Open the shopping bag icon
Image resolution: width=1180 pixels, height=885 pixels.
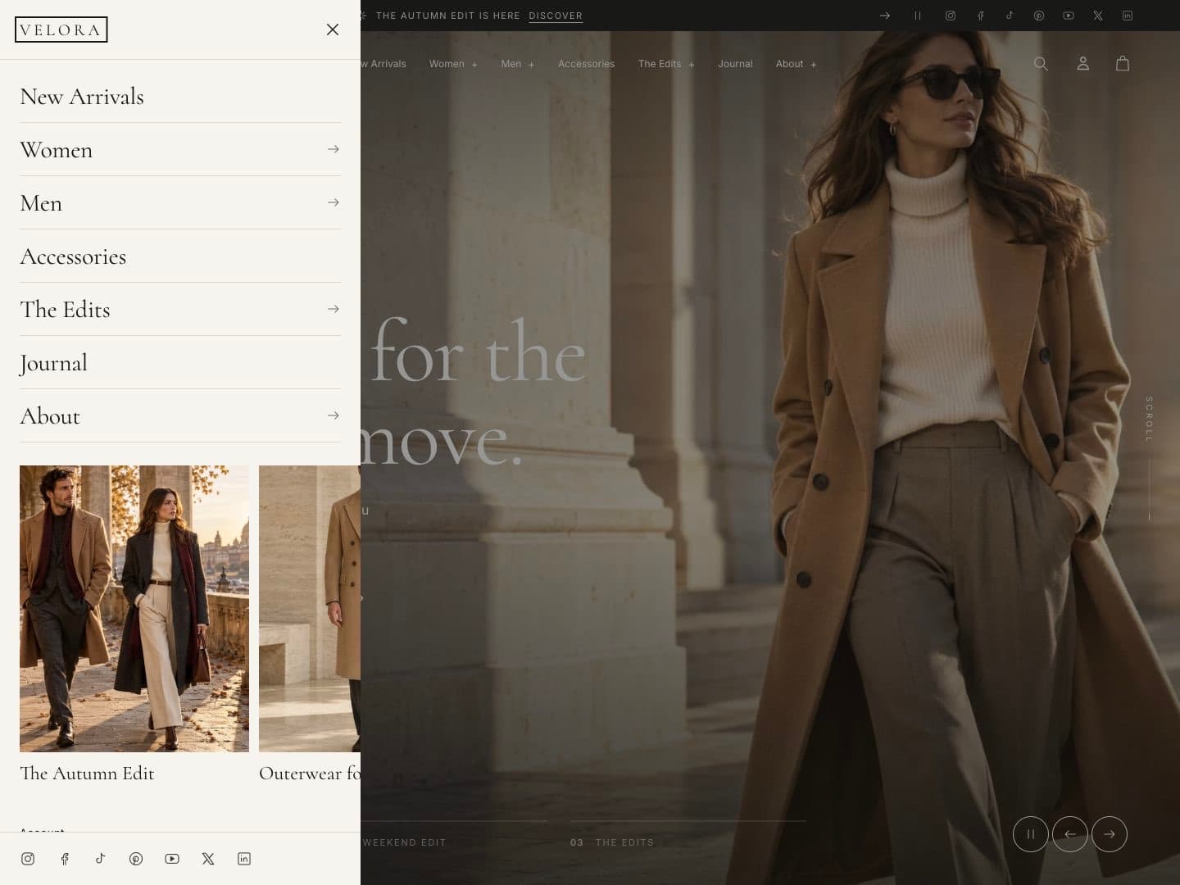click(1123, 64)
